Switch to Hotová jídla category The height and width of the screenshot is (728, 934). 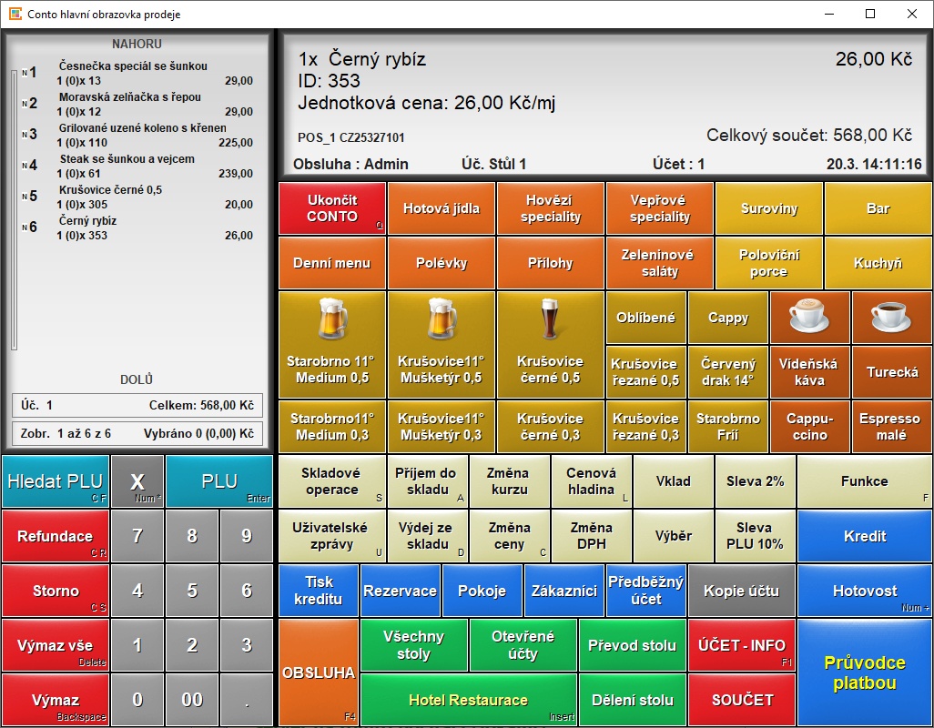(x=442, y=208)
